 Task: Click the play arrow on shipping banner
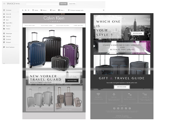pos(94,46)
